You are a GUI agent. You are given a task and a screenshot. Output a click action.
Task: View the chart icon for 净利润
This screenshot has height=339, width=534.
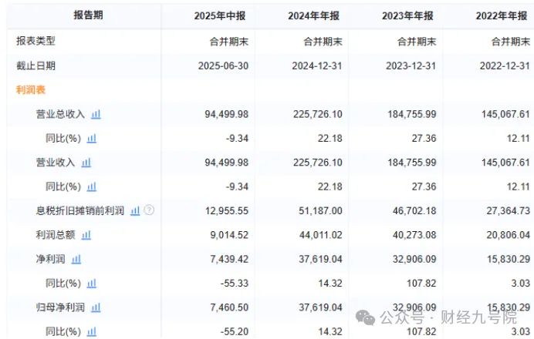(x=76, y=260)
